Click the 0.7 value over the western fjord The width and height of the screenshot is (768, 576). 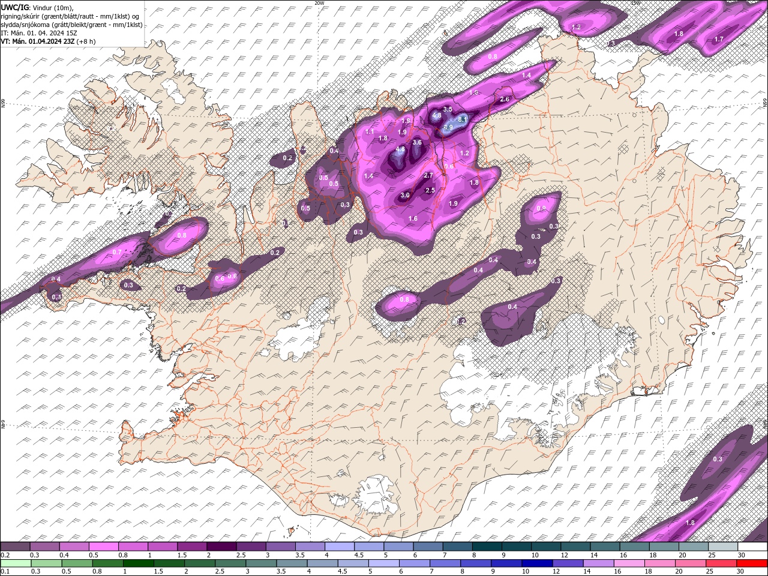[117, 252]
